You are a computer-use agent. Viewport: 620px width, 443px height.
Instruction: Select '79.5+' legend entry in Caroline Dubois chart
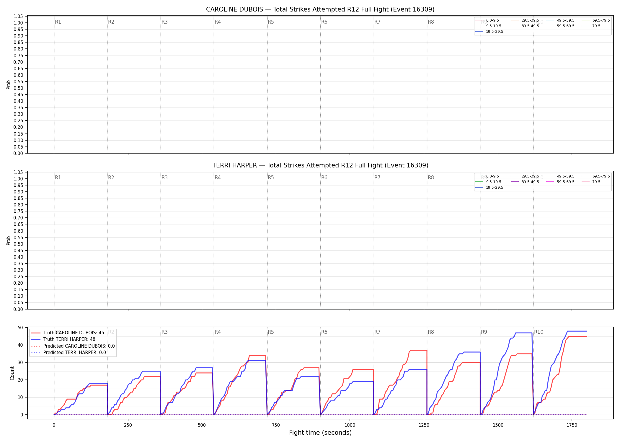tap(593, 26)
